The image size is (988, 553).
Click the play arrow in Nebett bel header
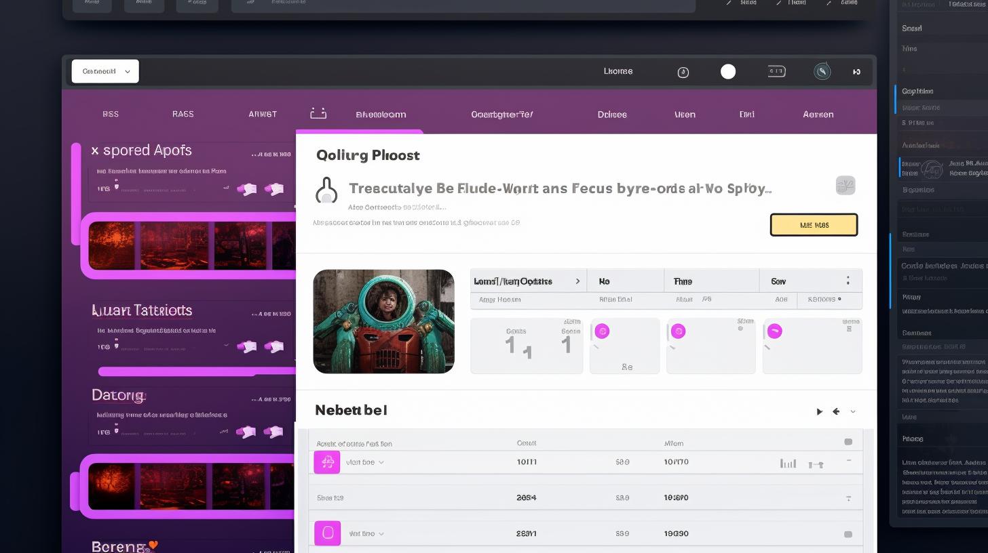819,411
